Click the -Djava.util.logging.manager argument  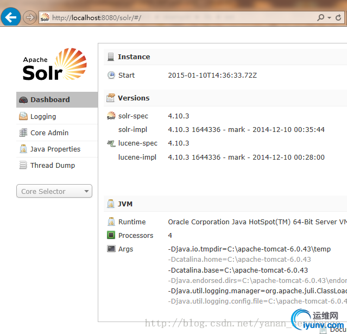point(257,291)
